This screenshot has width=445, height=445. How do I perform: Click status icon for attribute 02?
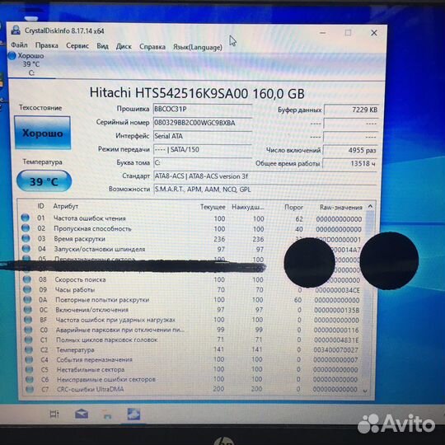tap(26, 228)
